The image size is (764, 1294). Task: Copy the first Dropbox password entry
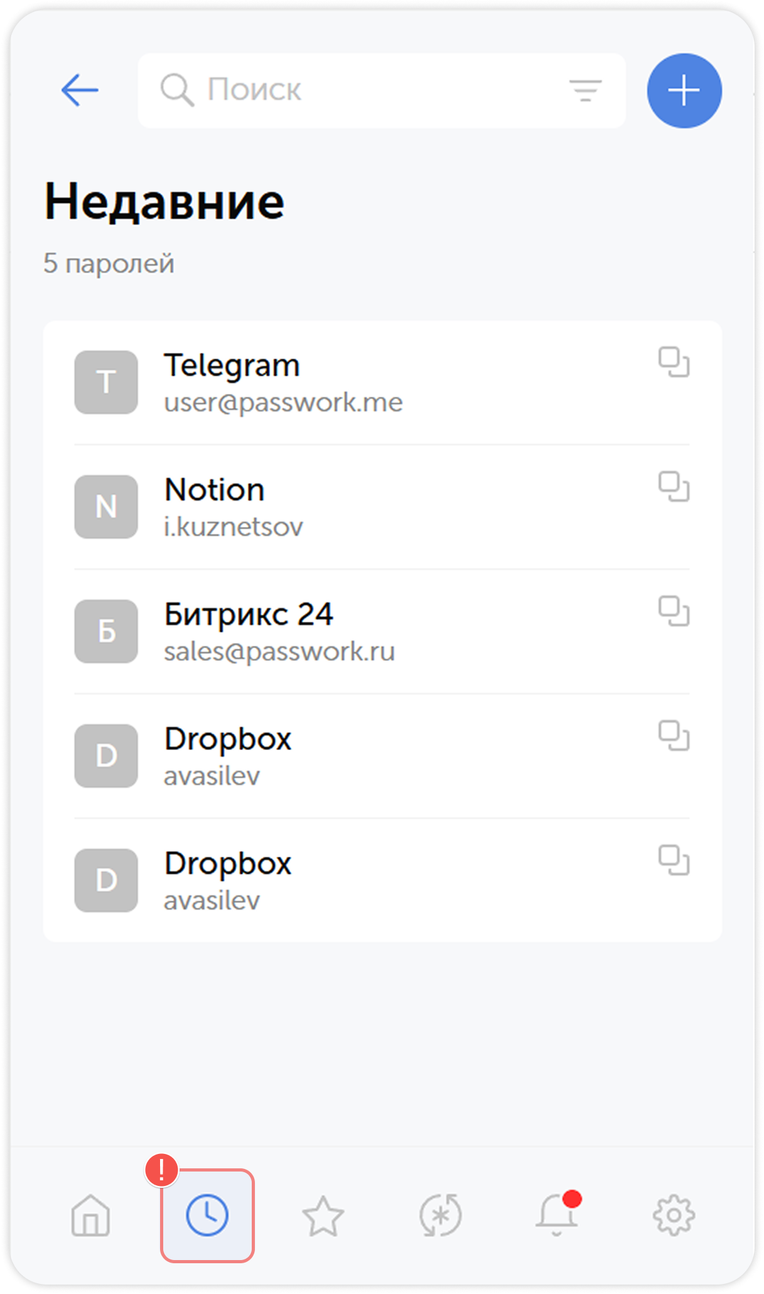click(x=674, y=736)
